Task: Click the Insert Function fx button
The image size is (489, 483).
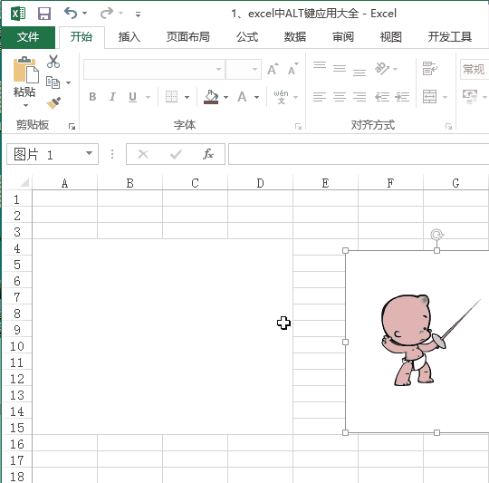Action: click(x=208, y=154)
